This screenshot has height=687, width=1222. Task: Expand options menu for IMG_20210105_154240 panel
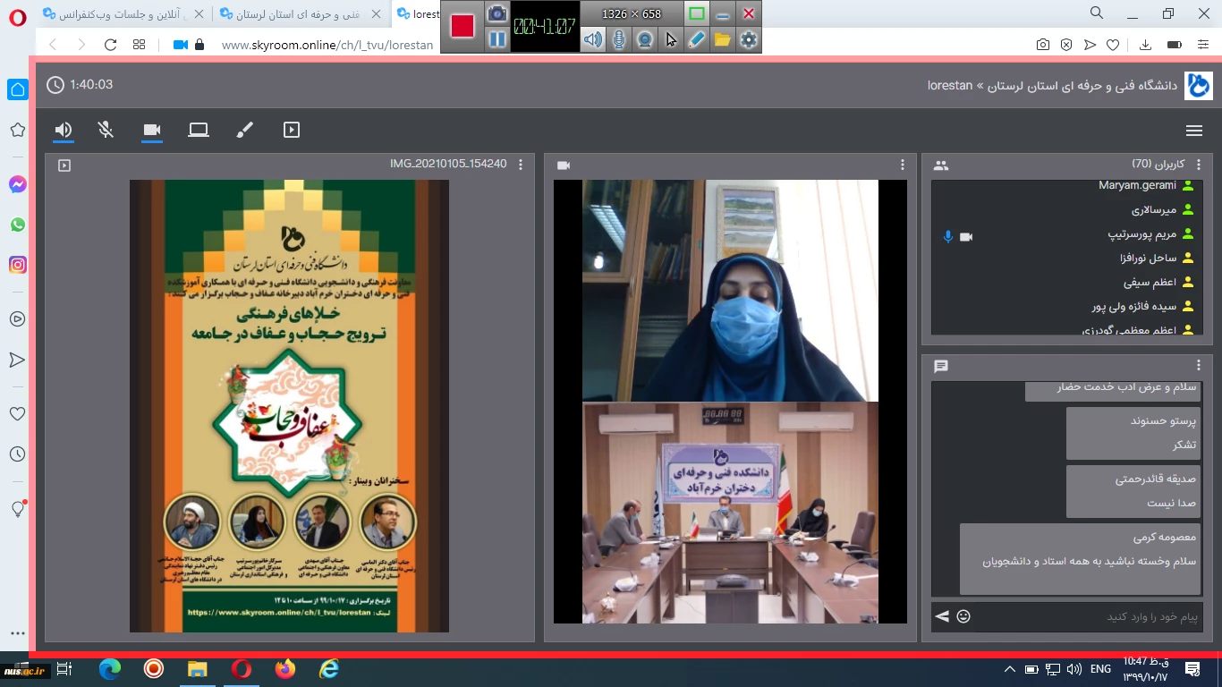(522, 165)
